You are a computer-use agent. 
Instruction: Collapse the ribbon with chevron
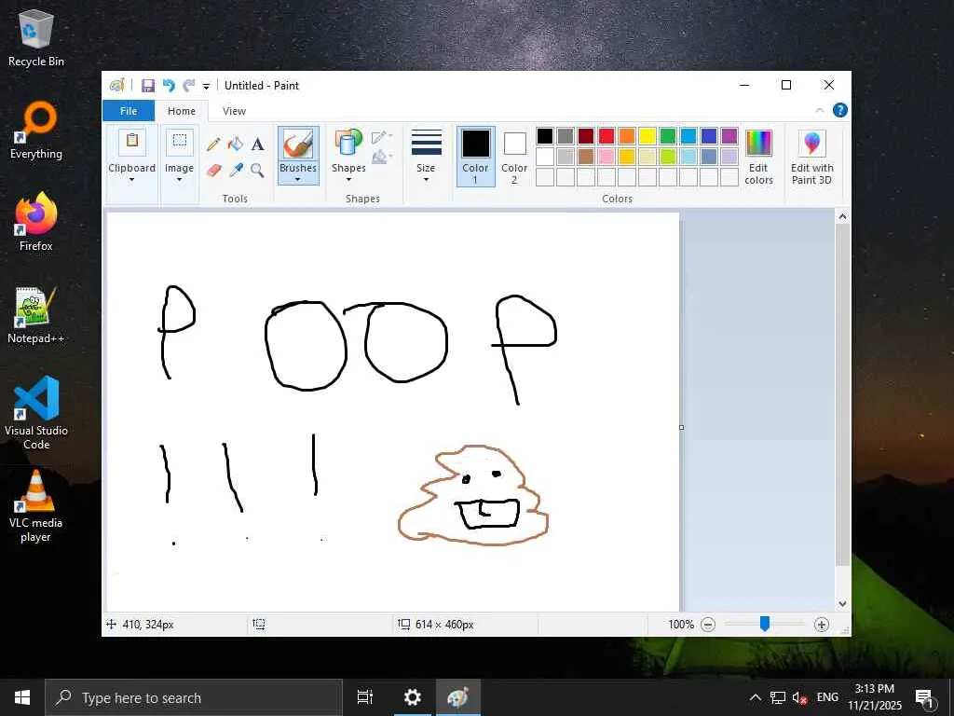[820, 110]
